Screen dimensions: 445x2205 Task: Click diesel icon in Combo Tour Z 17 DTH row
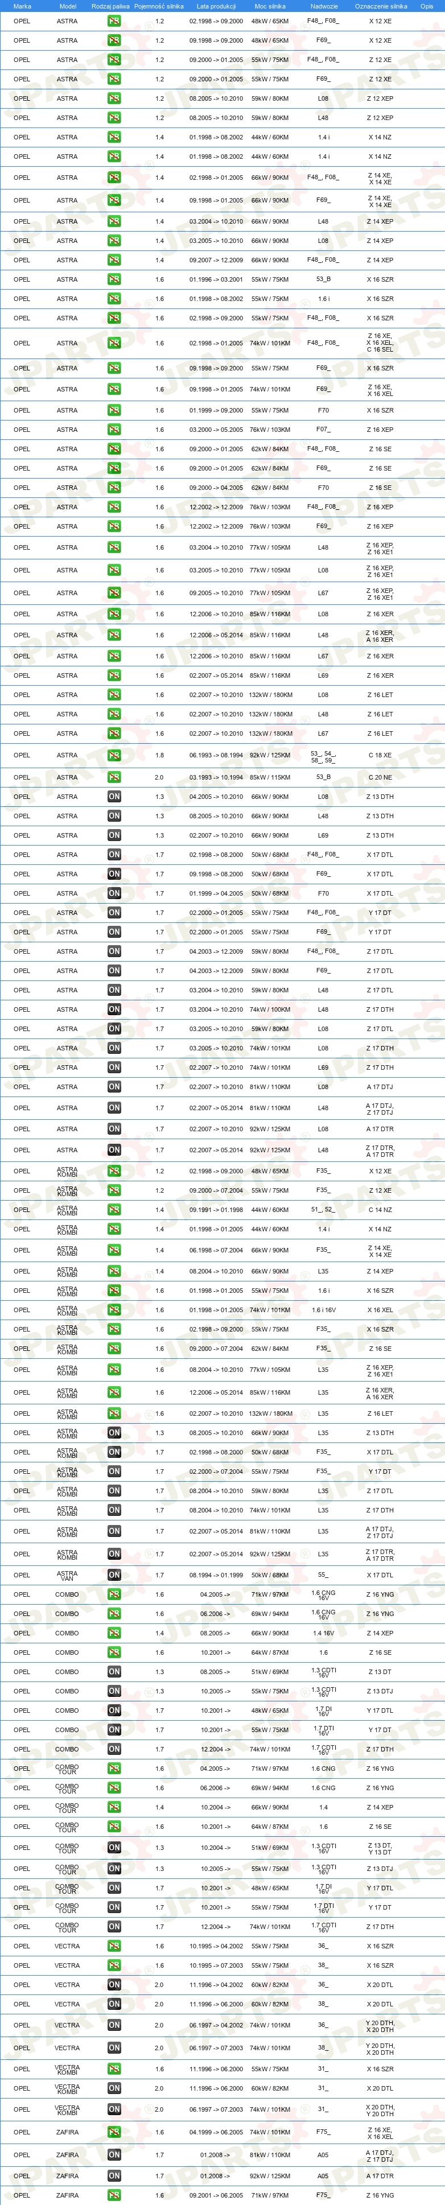pos(114,1927)
